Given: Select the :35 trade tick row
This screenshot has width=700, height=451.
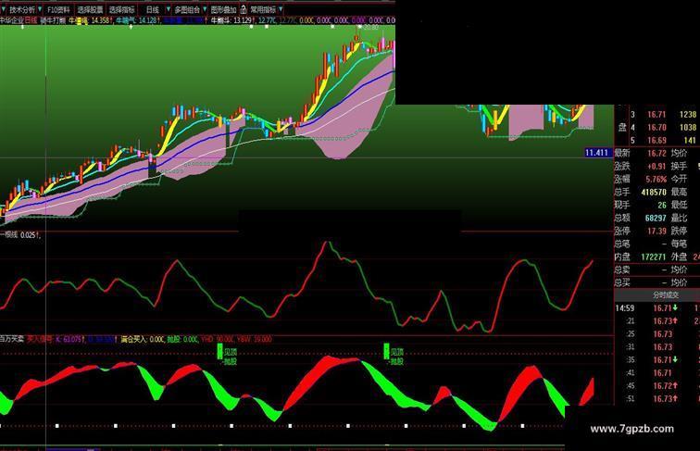Looking at the screenshot, I should coord(657,360).
